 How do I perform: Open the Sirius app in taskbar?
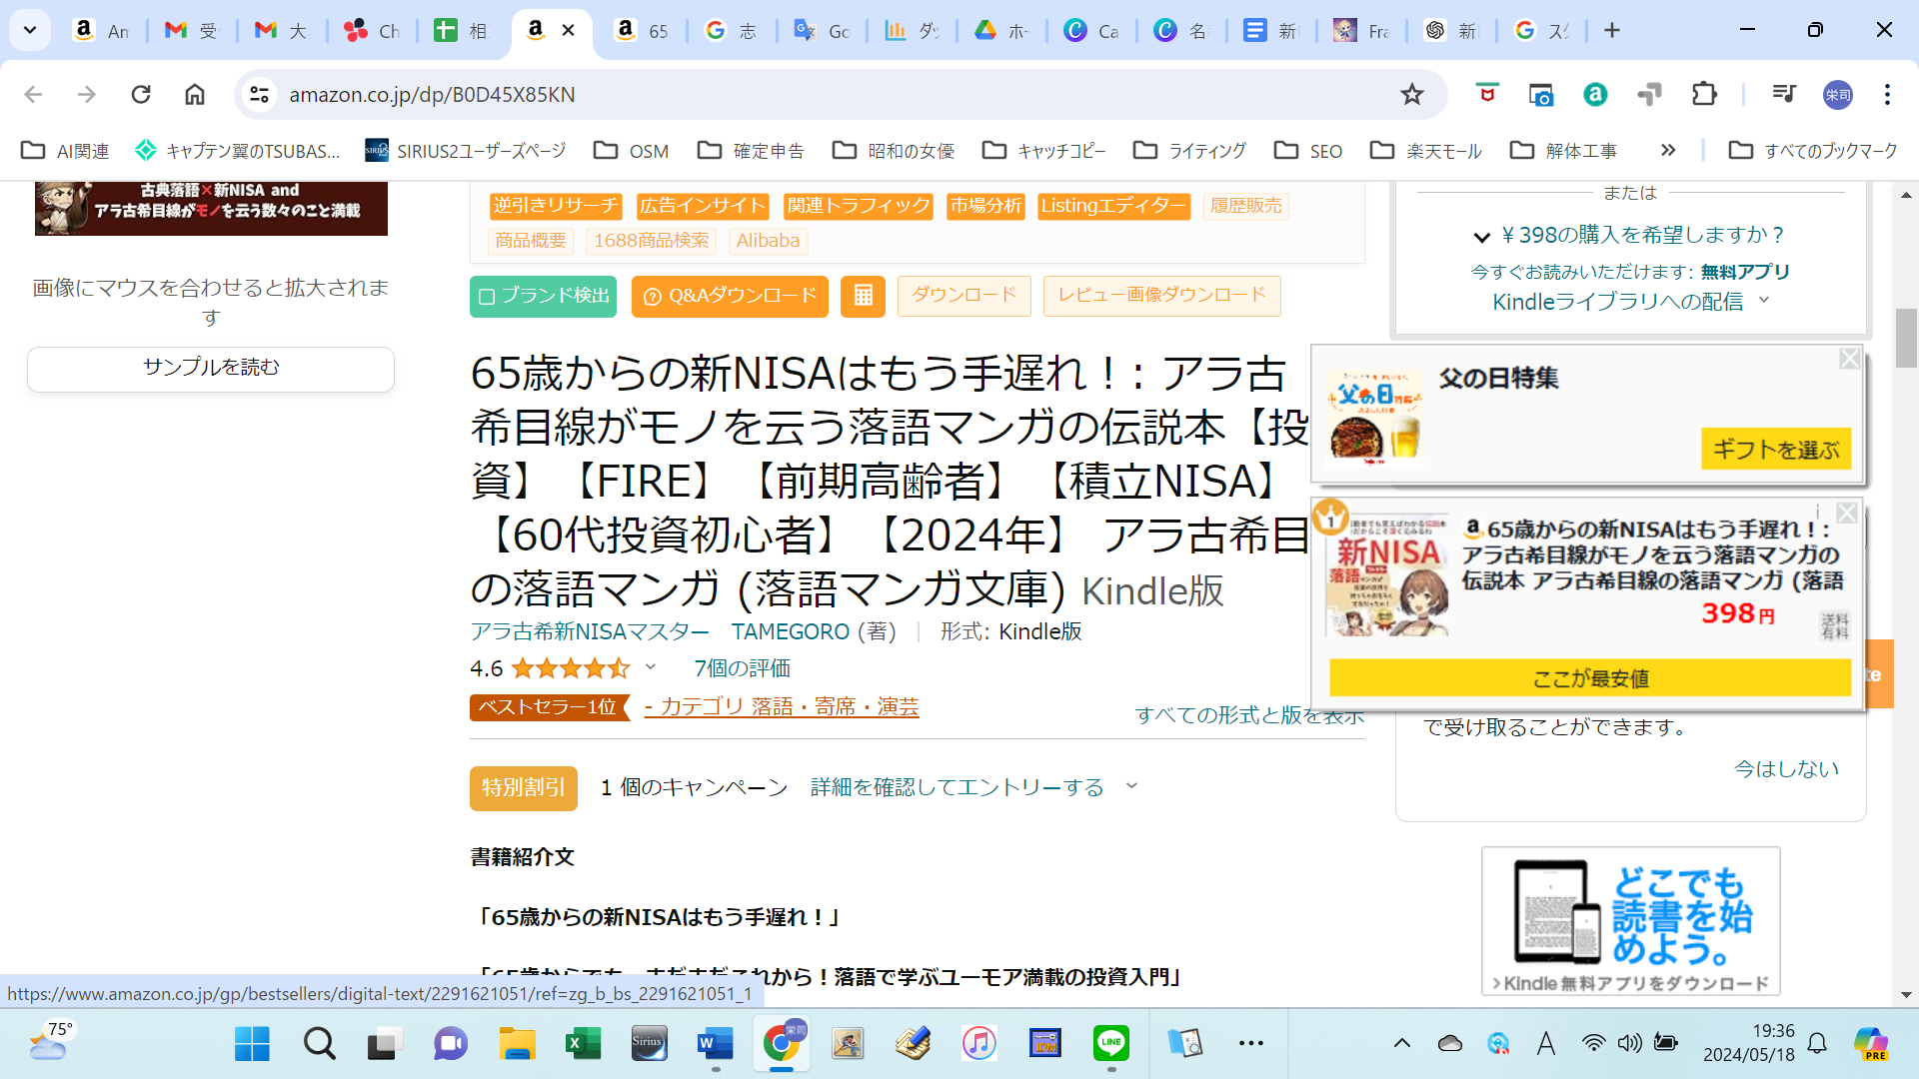tap(649, 1043)
